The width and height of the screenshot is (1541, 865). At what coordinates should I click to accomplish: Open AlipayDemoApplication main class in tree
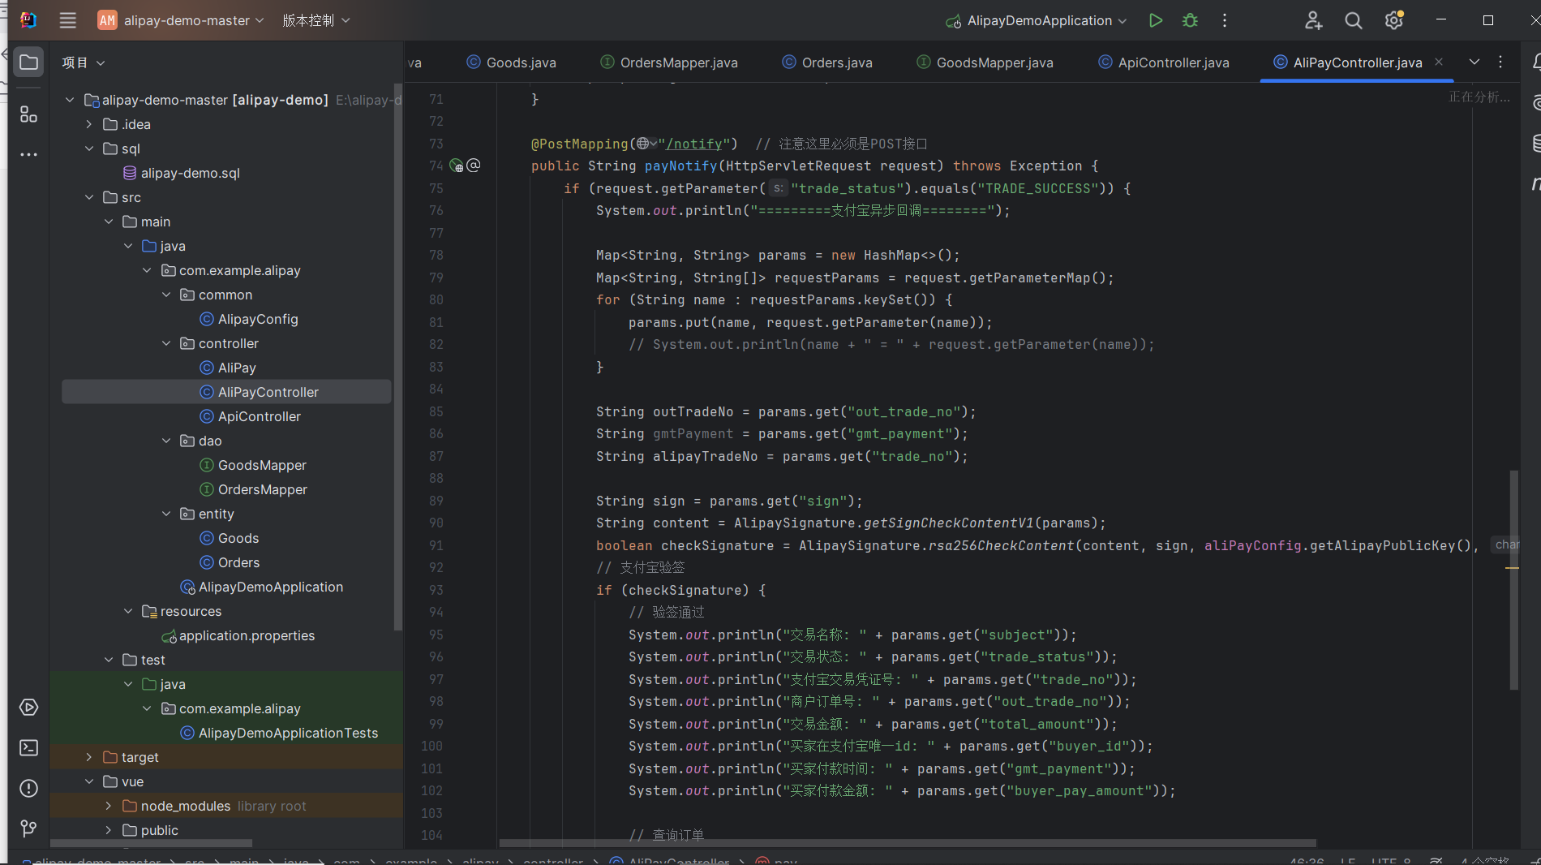262,587
